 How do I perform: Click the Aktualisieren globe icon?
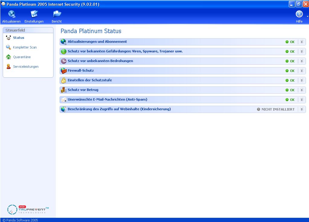(11, 14)
